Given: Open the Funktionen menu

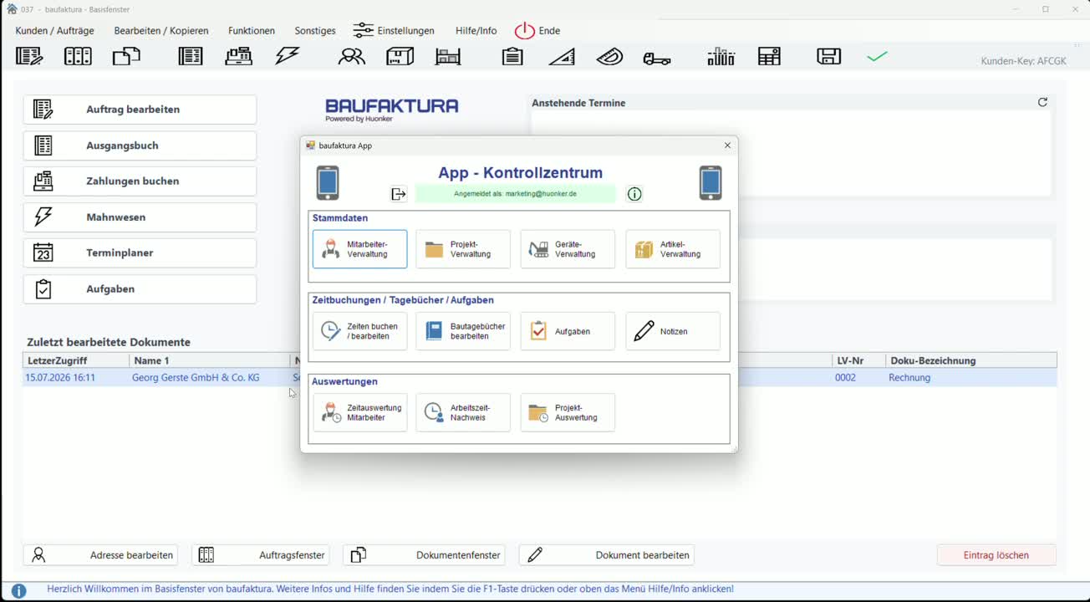Looking at the screenshot, I should click(x=252, y=31).
